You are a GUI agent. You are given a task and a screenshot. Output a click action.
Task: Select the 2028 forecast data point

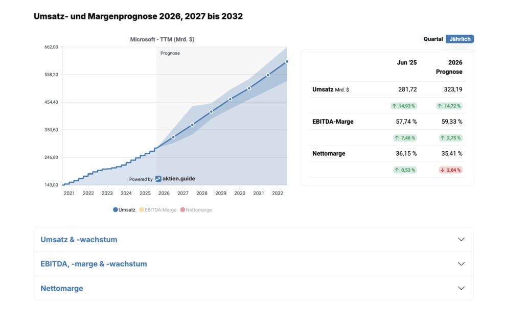click(x=211, y=112)
